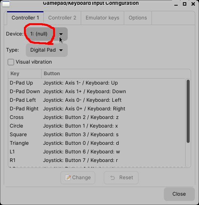Select the D-Pad Left row

coord(97,100)
